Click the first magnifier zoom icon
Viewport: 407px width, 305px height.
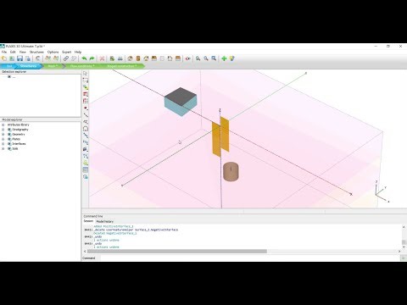(x=198, y=58)
